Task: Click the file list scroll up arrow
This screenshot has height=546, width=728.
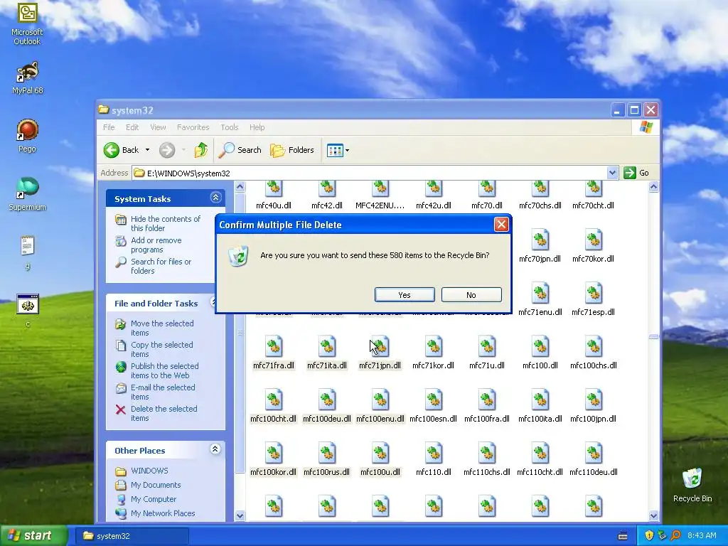Action: coord(653,187)
